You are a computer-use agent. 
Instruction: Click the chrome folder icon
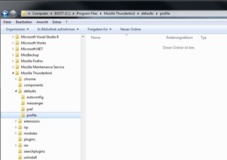[20, 79]
